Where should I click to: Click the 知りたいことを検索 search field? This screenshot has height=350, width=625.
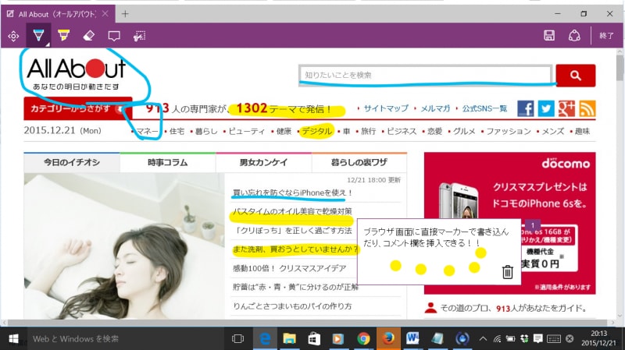[427, 75]
